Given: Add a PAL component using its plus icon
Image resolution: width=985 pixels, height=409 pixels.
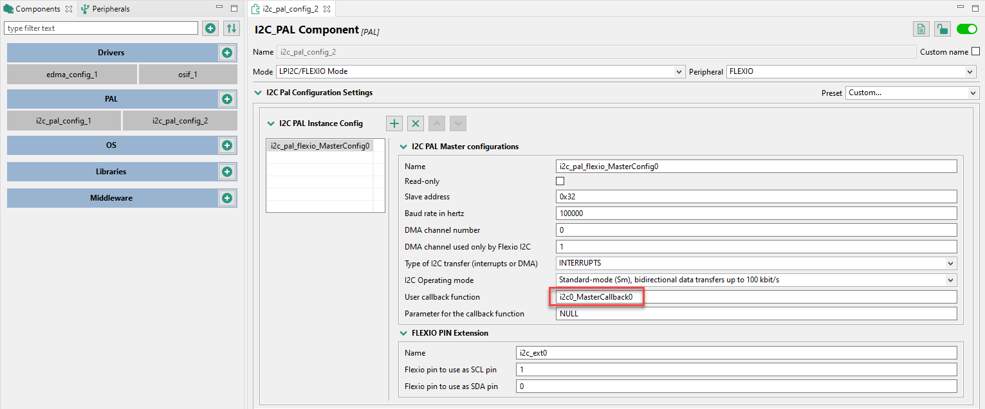Looking at the screenshot, I should coord(227,99).
